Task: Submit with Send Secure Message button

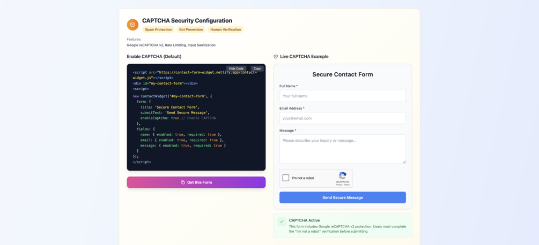Action: [x=342, y=197]
